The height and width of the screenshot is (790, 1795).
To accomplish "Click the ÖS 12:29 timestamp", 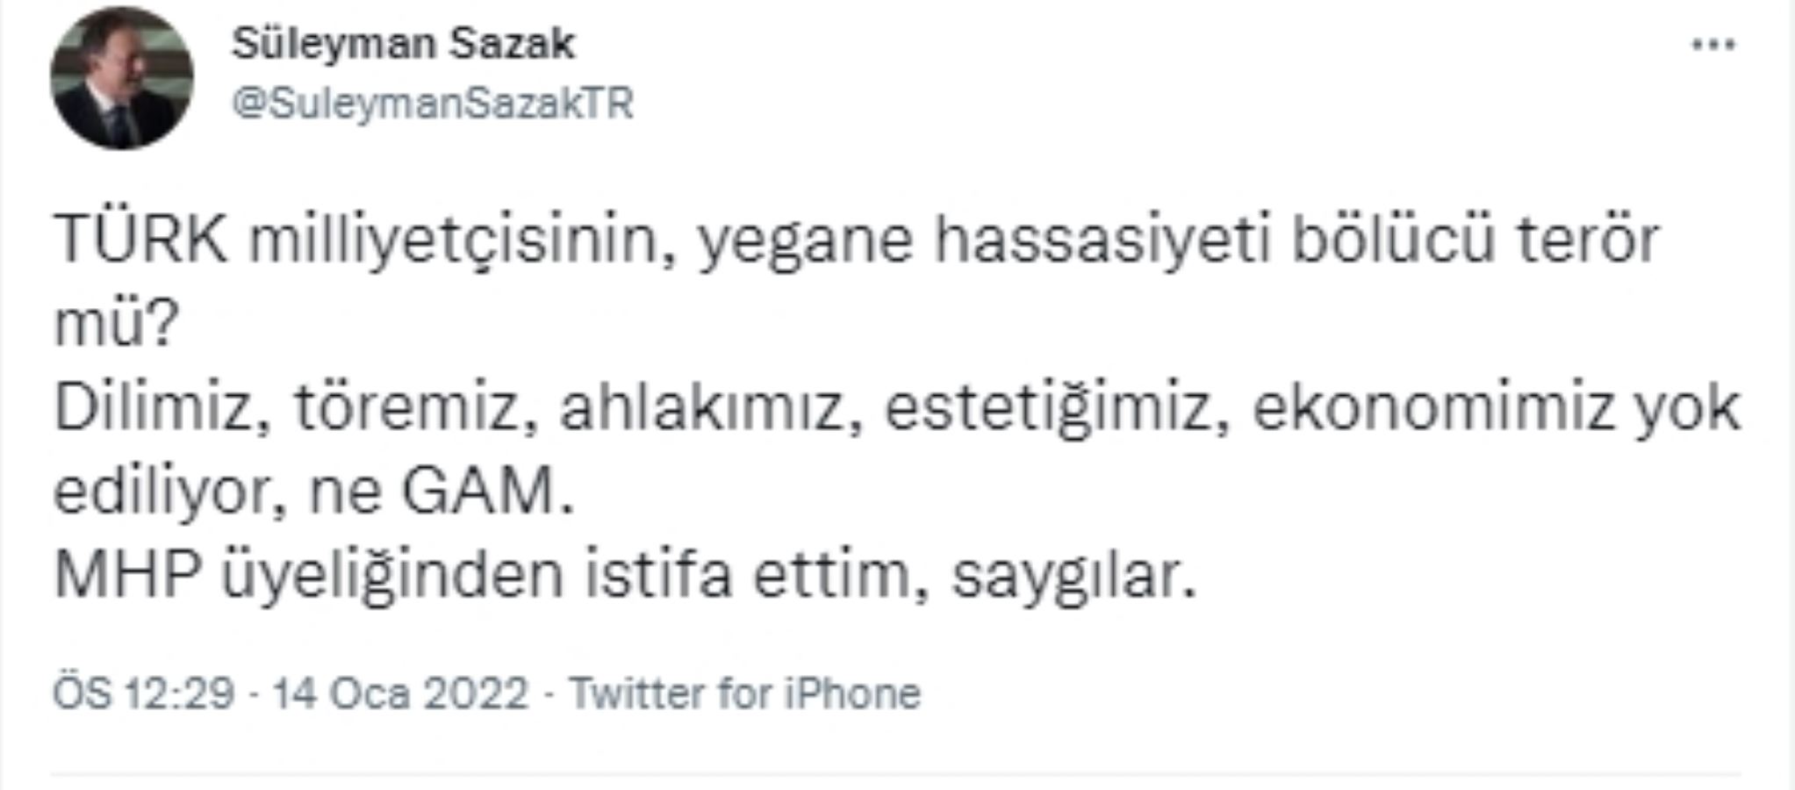I will (144, 693).
